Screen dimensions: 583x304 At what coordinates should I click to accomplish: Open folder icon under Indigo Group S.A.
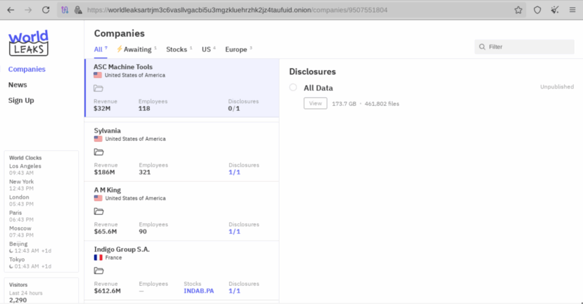[98, 271]
